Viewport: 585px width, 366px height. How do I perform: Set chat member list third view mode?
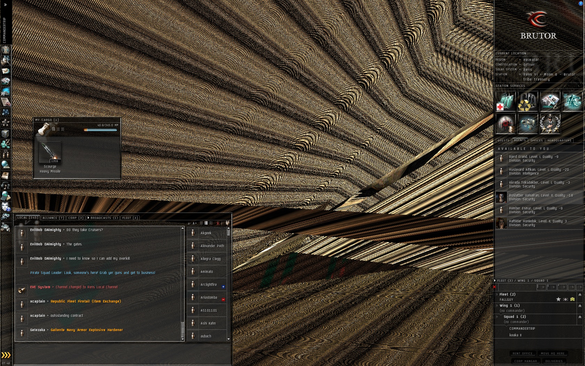tap(211, 223)
